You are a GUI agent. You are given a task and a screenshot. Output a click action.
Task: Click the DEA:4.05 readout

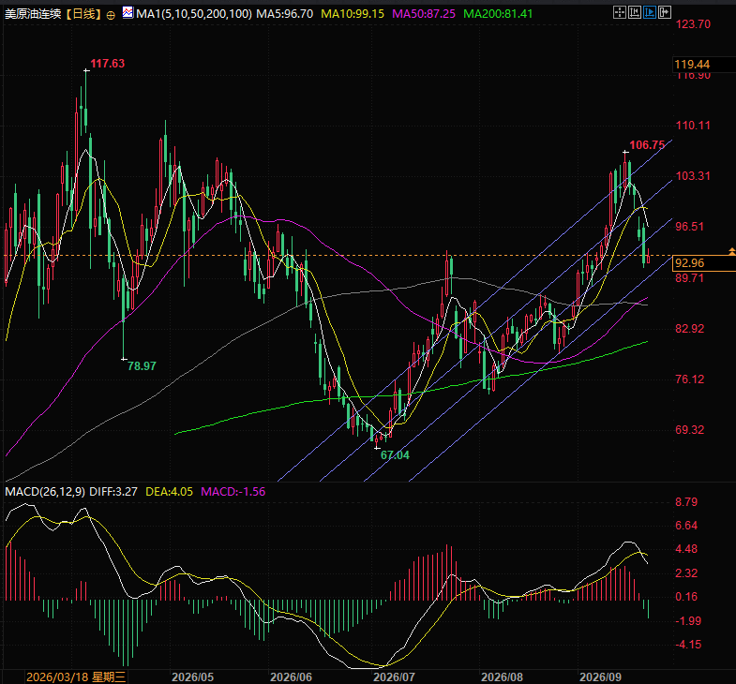pyautogui.click(x=169, y=492)
